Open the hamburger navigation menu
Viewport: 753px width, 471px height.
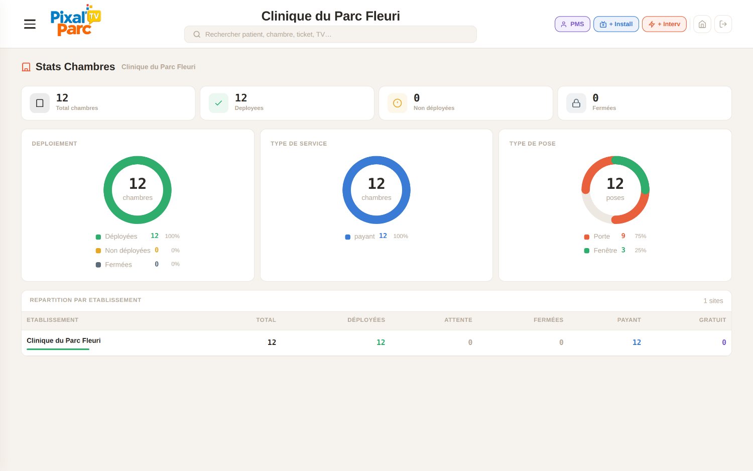(30, 24)
